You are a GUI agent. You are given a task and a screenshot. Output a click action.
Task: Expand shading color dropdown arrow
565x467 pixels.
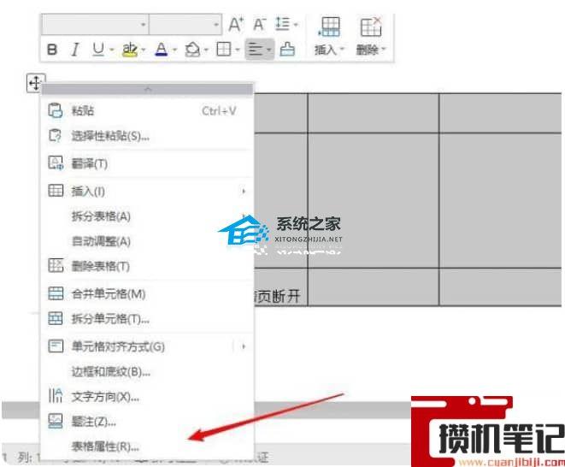pyautogui.click(x=206, y=50)
